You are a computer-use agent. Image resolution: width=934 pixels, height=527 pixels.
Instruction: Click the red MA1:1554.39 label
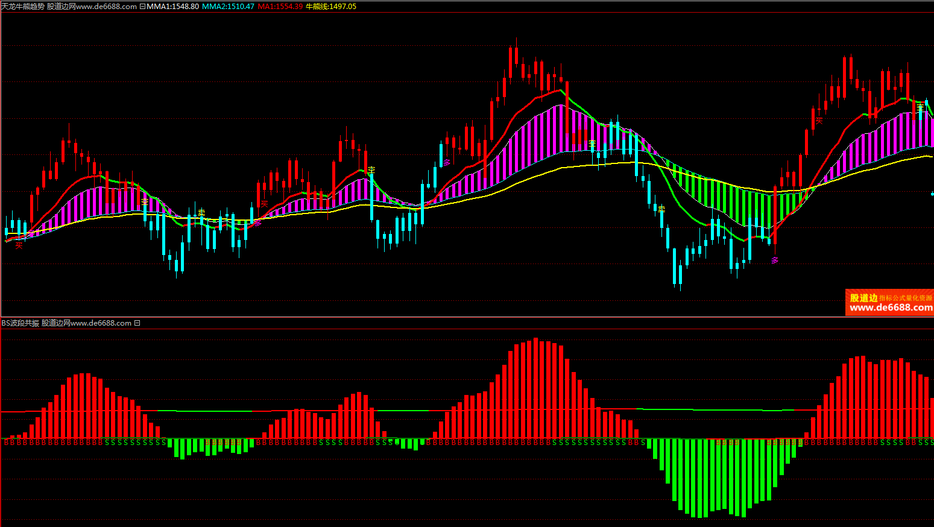tap(280, 7)
